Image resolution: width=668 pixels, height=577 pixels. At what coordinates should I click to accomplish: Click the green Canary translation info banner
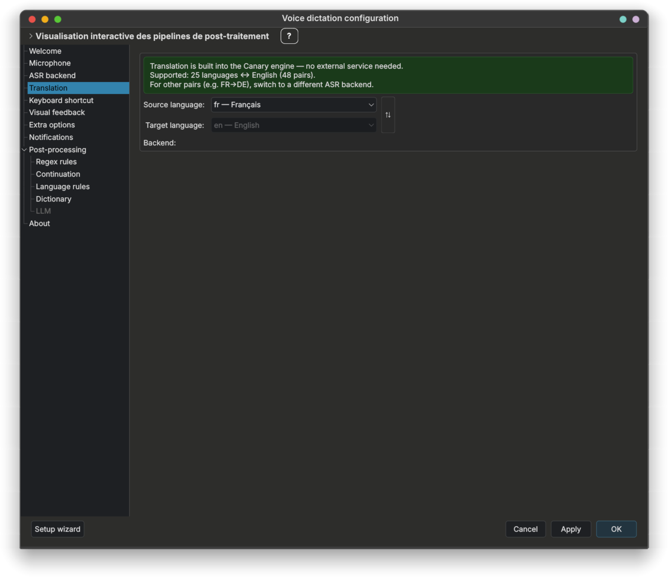388,75
